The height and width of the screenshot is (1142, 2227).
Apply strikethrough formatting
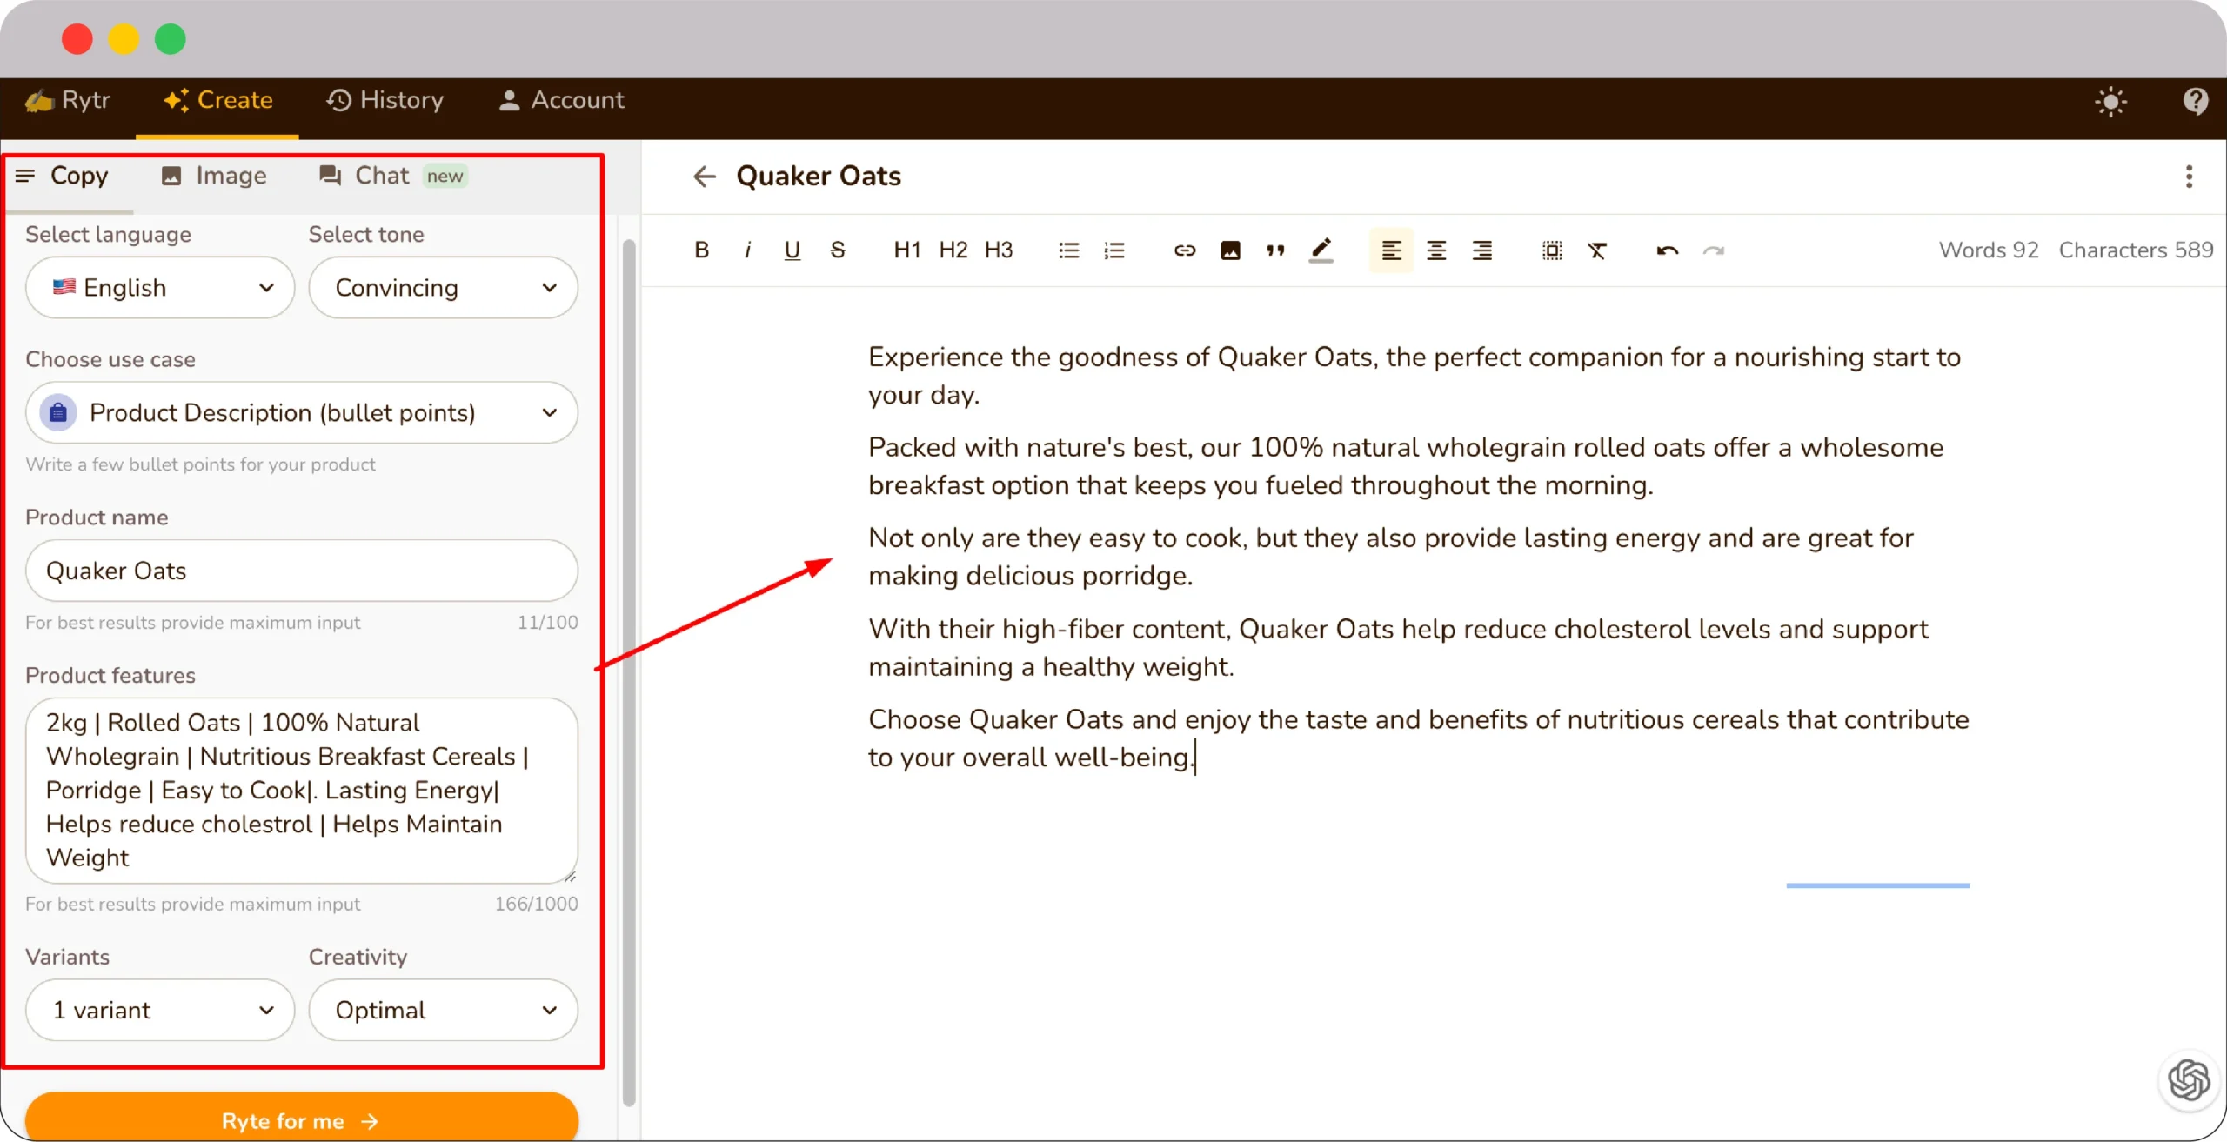838,250
